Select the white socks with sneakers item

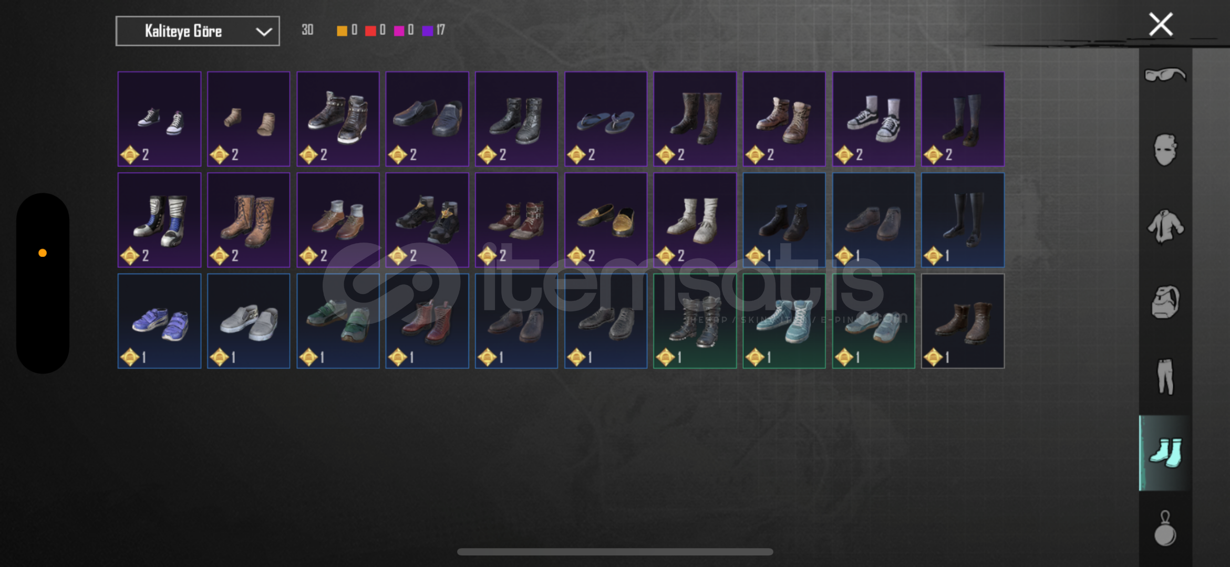point(873,119)
